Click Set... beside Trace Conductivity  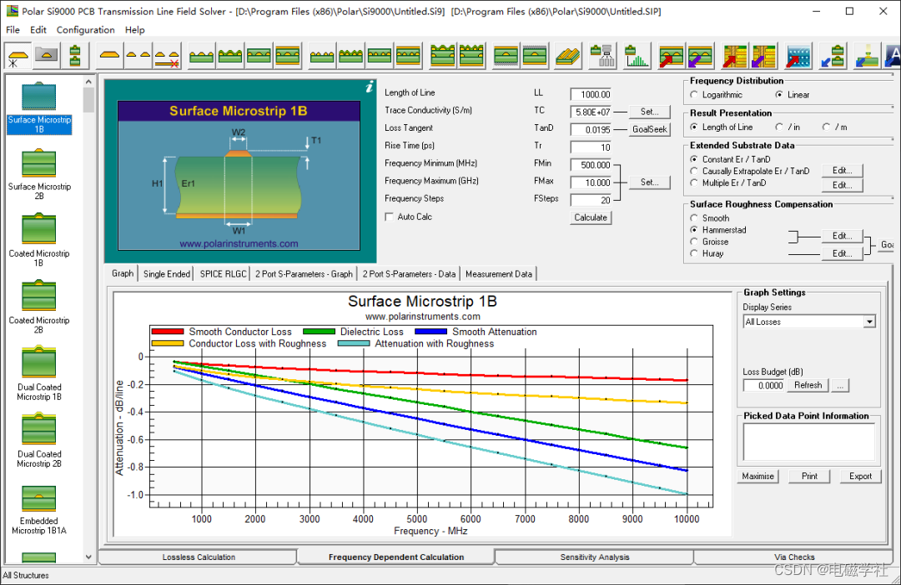[649, 112]
